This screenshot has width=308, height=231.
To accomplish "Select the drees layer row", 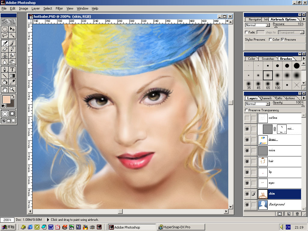I will [x=273, y=140].
